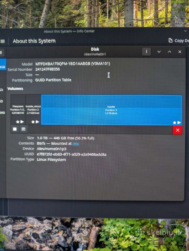Click play arrow icon on Partition 3
Screen dimensions: 189x251
point(179,123)
